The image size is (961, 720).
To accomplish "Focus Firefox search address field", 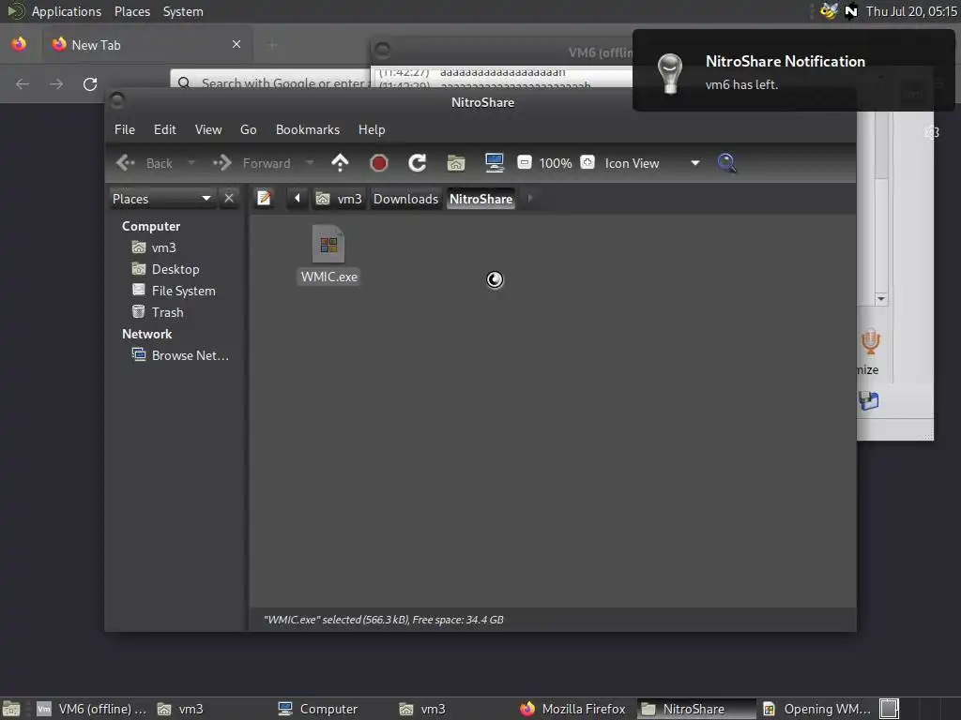I will coord(269,82).
